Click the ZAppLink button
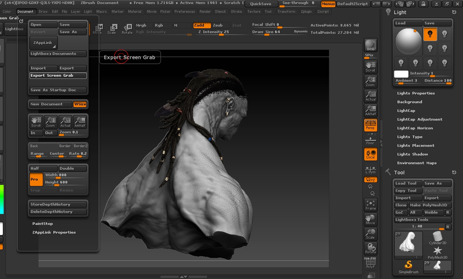 click(43, 43)
